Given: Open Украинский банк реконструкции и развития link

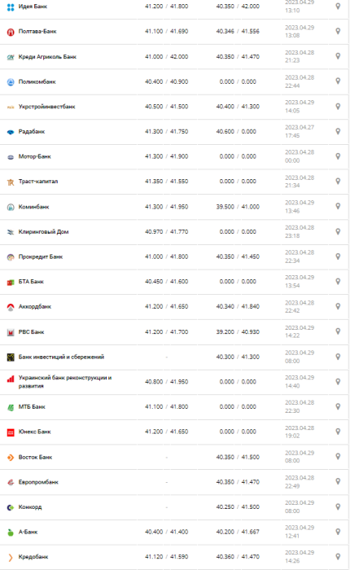Looking at the screenshot, I should click(x=65, y=382).
